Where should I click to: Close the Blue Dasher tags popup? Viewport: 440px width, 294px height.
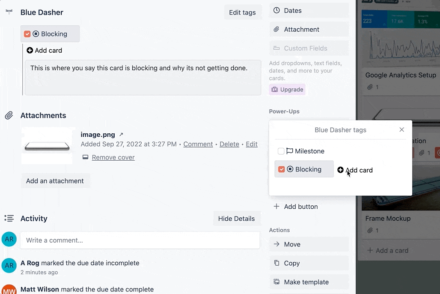pyautogui.click(x=401, y=129)
